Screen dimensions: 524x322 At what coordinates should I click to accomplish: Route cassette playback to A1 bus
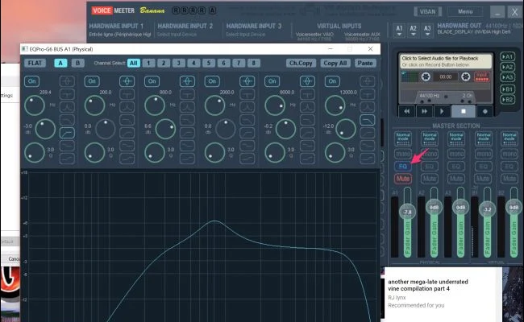tap(507, 56)
